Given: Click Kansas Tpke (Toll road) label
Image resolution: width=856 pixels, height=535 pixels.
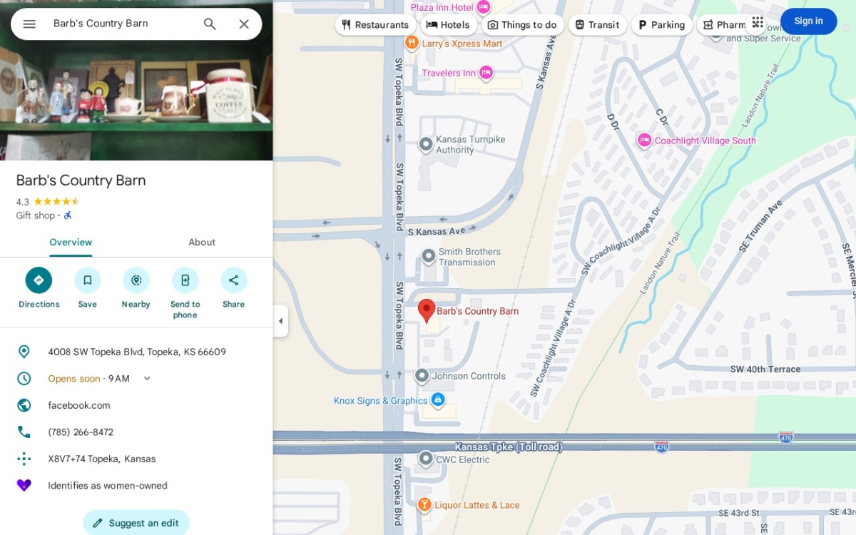Looking at the screenshot, I should coord(509,447).
